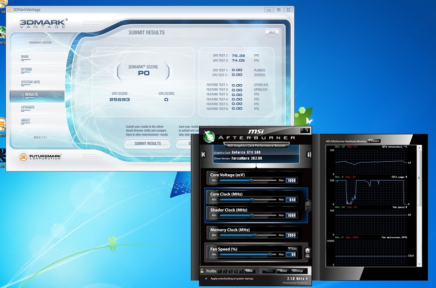Click the GPU TEST 2 value 74.09
Screen dimensions: 436x288
pos(238,61)
